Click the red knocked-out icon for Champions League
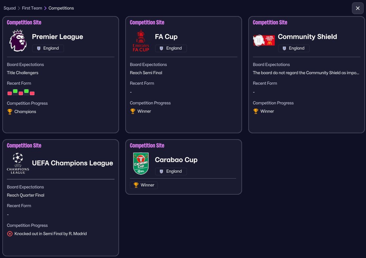The width and height of the screenshot is (366, 258). tap(10, 234)
